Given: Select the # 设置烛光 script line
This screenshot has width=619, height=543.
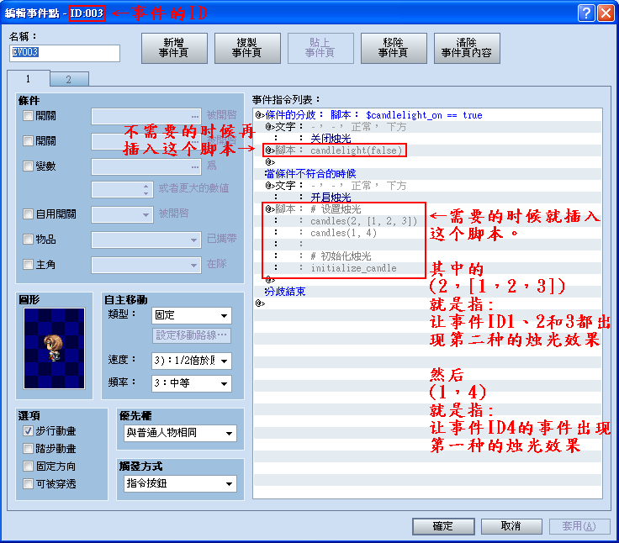Looking at the screenshot, I should 427,209.
